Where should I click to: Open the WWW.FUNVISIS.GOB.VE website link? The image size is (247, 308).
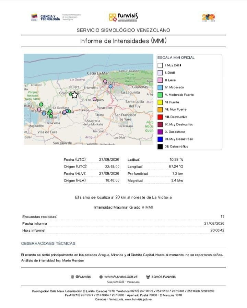pos(121,277)
